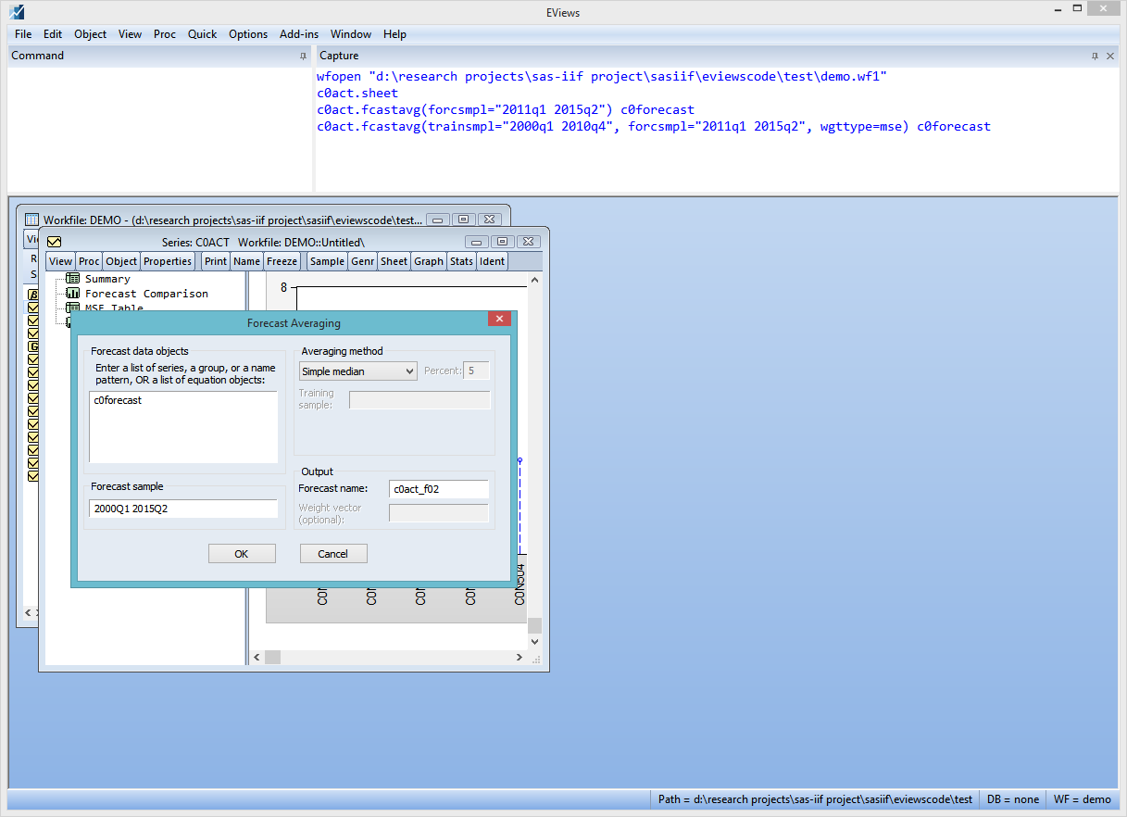1127x817 pixels.
Task: Click WF = demo in status bar
Action: 1082,799
